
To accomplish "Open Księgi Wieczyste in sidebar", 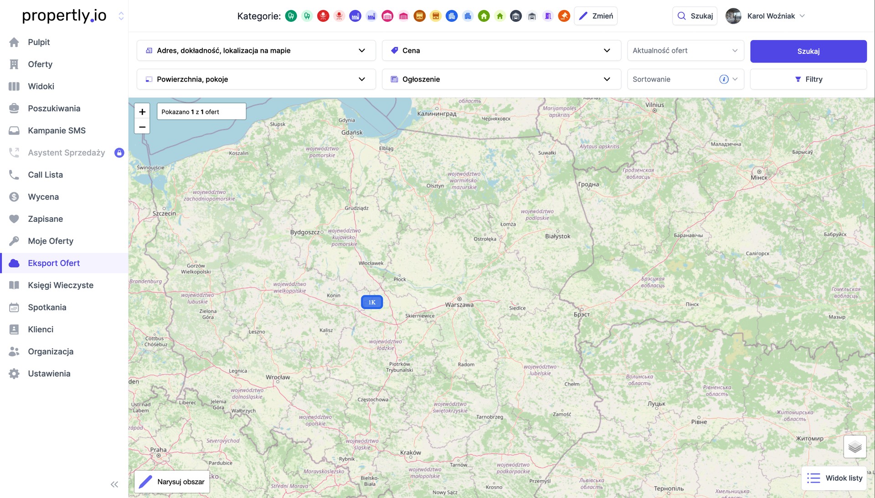I will tap(61, 285).
